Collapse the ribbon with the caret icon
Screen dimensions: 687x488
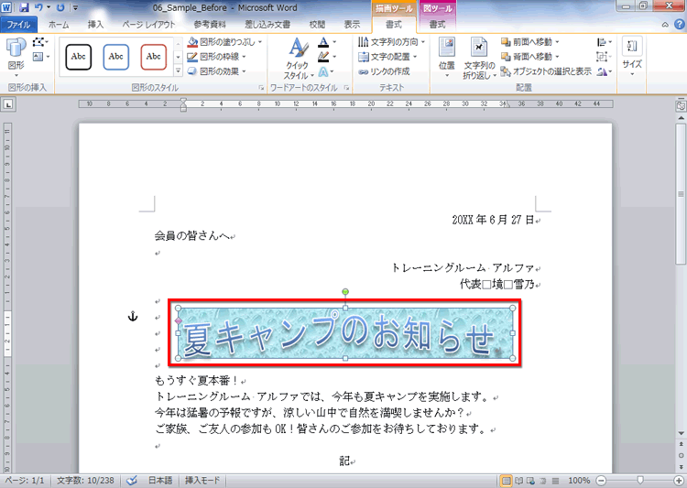pos(665,25)
